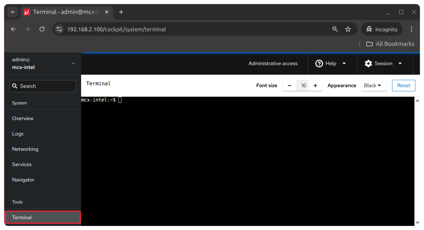Click the site information icon in address bar
The image size is (424, 230).
coord(59,29)
